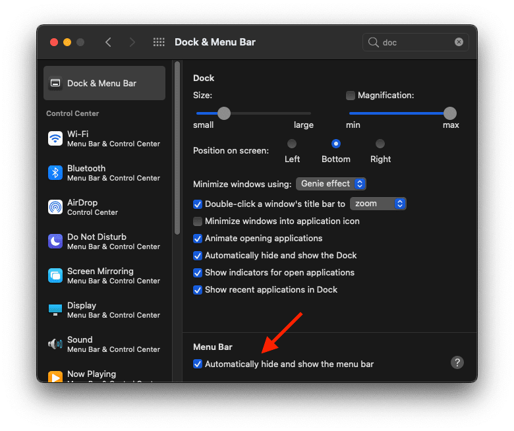Clear the search field text
Image resolution: width=514 pixels, height=431 pixels.
click(459, 42)
